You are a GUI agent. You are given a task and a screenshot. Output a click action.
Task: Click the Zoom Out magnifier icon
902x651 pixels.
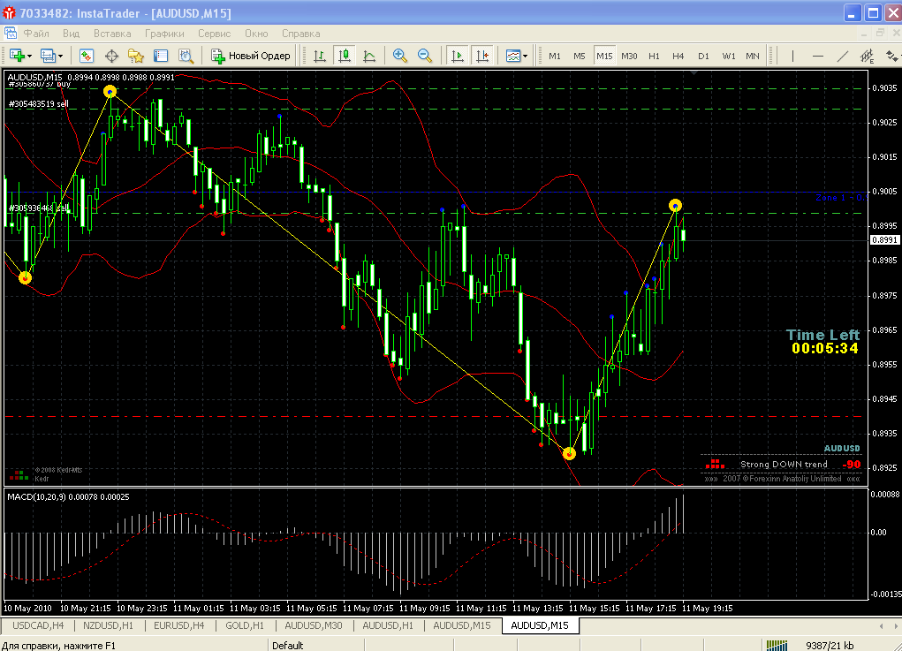click(x=425, y=56)
